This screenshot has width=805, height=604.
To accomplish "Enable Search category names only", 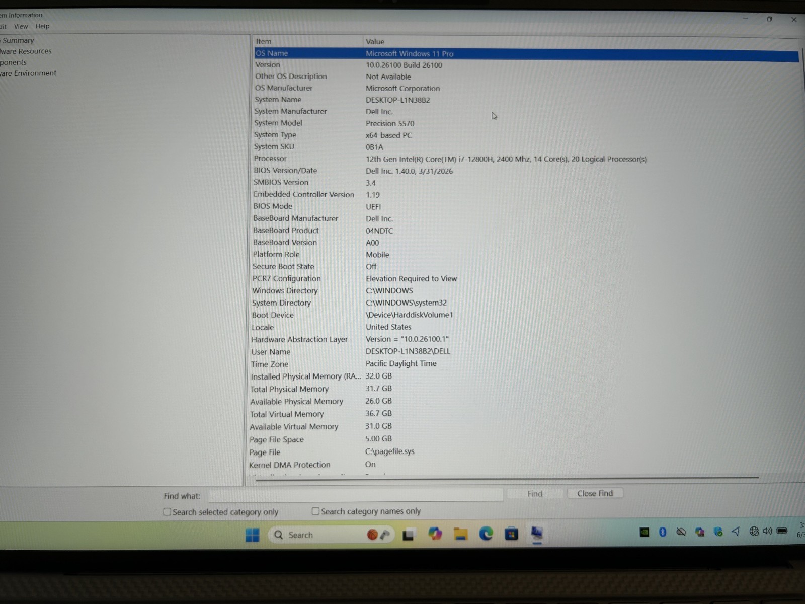I will (x=315, y=511).
